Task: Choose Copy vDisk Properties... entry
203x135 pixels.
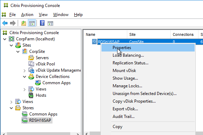Action: pyautogui.click(x=148, y=101)
